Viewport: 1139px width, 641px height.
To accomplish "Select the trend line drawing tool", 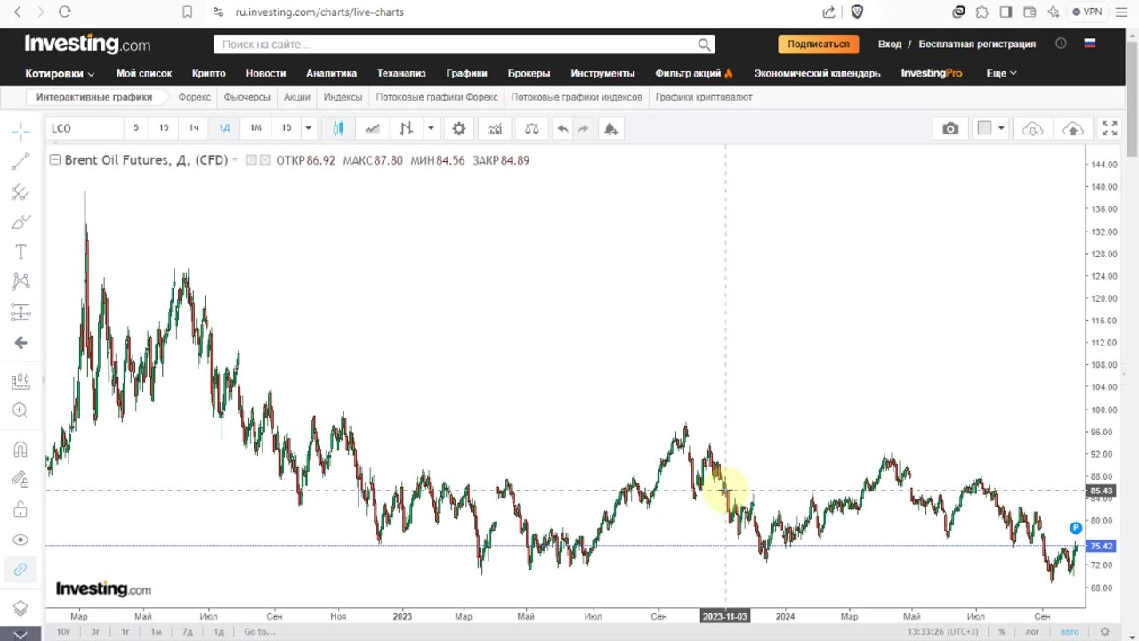I will point(20,161).
